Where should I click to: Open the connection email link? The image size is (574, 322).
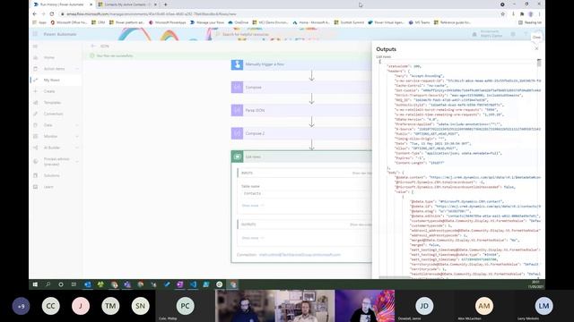click(x=300, y=254)
